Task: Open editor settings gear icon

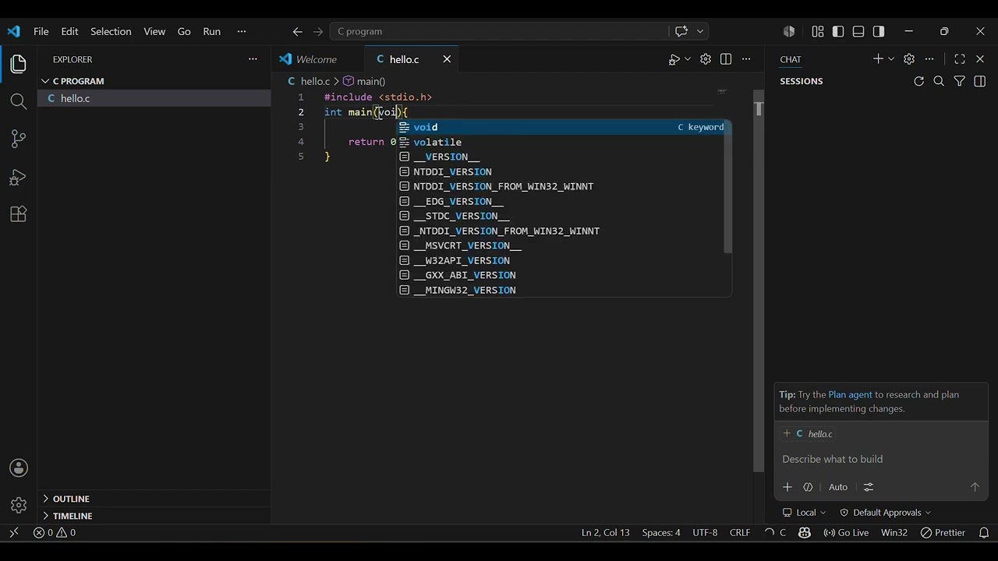Action: click(x=706, y=59)
